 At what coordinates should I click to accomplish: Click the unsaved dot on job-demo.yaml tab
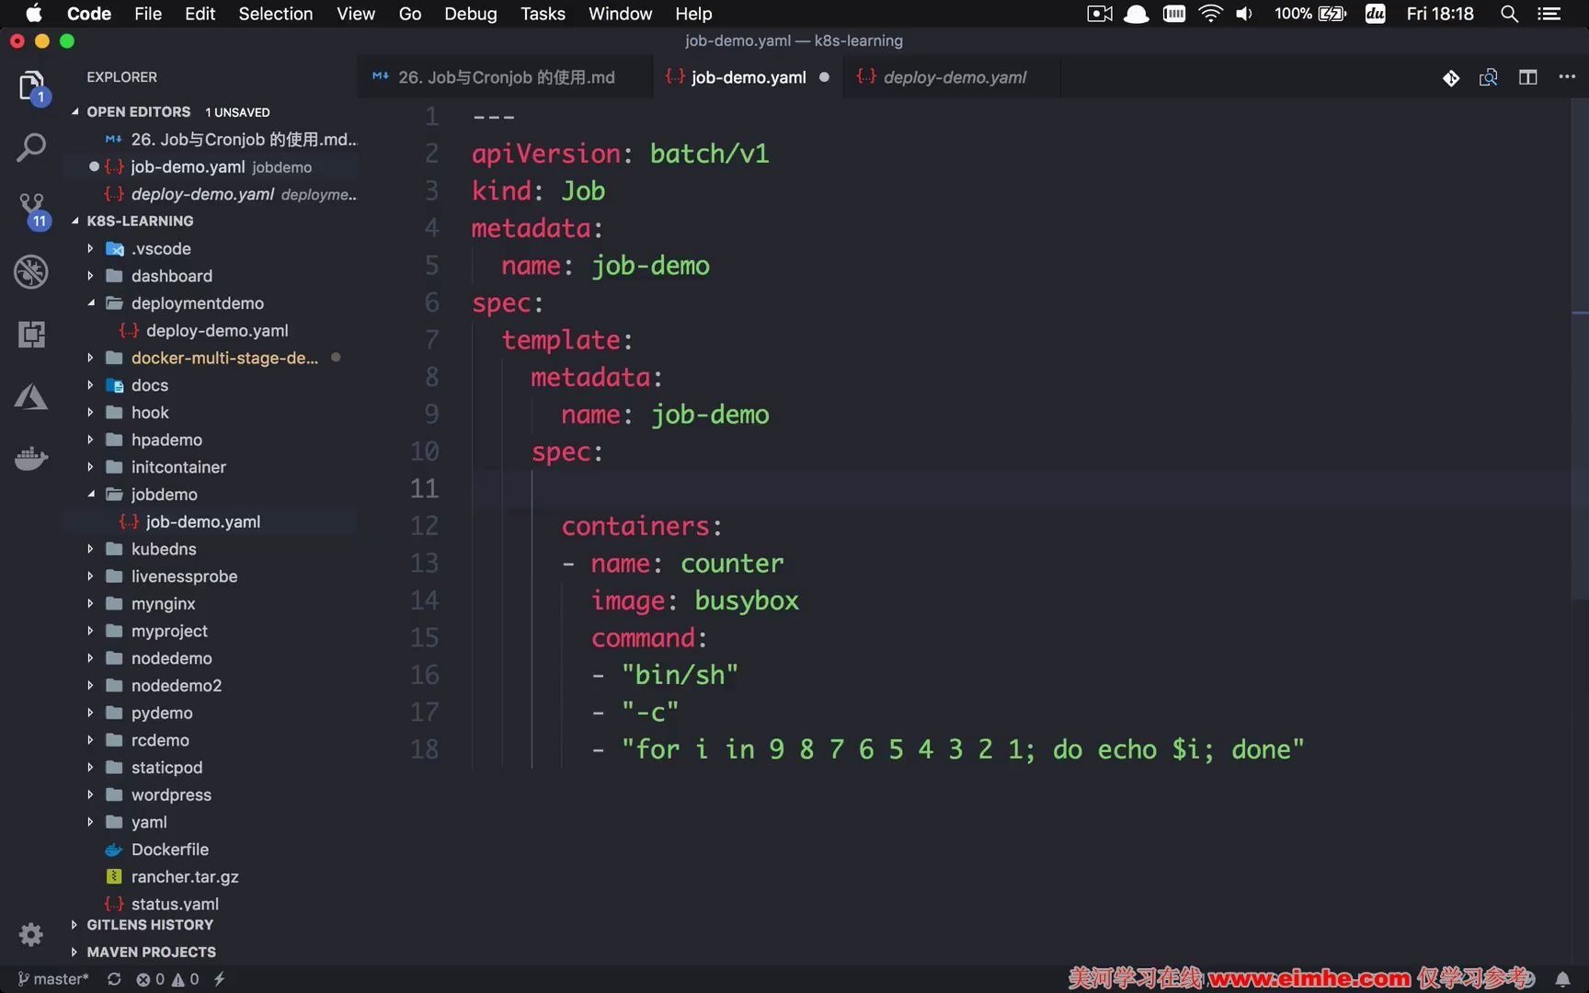(x=824, y=77)
